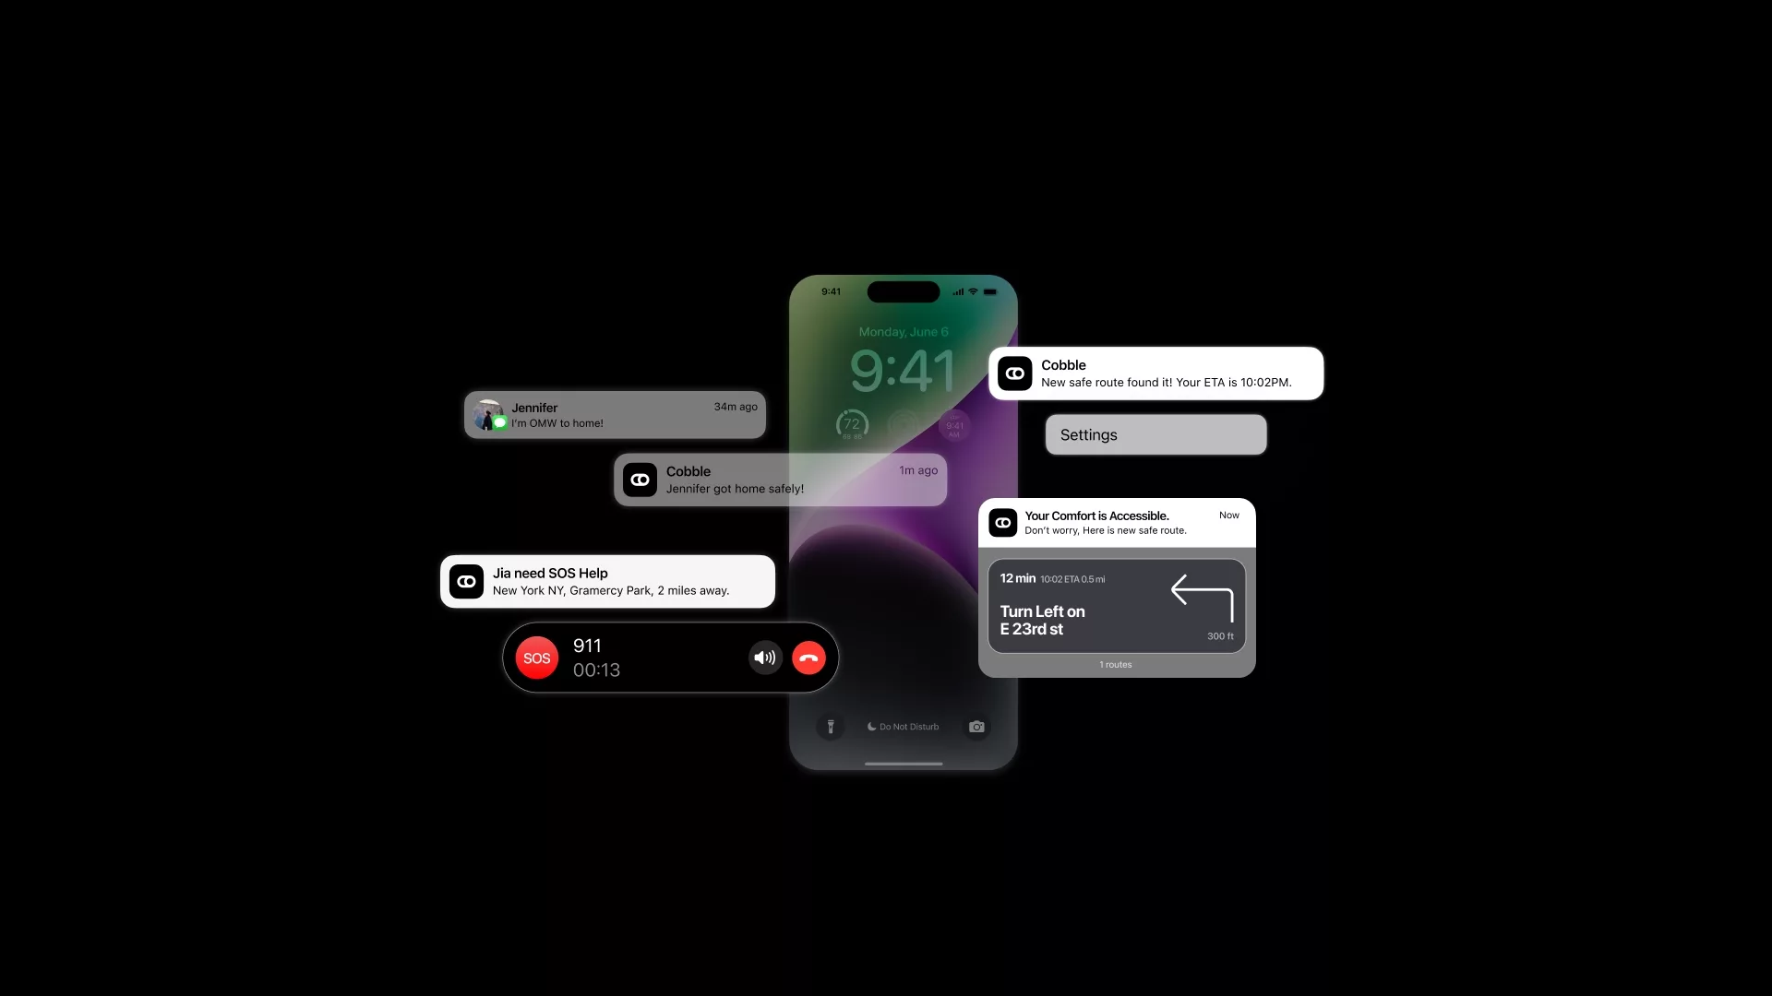The height and width of the screenshot is (996, 1772).
Task: Open Jennifer's message notification
Action: click(615, 413)
